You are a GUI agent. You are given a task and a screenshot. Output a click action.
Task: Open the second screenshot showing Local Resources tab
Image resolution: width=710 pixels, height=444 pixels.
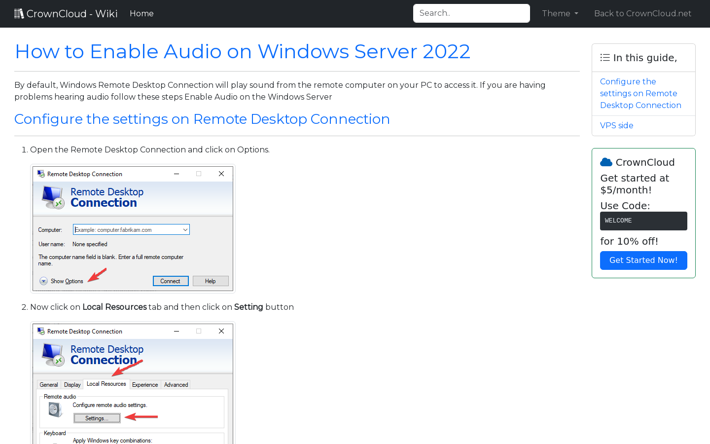(133, 383)
